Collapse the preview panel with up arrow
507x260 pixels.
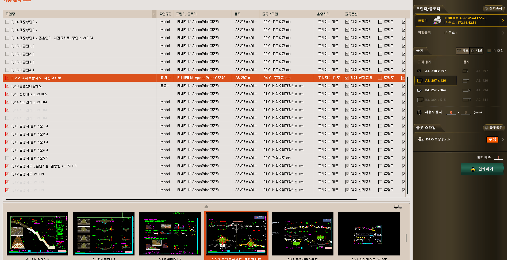click(206, 207)
